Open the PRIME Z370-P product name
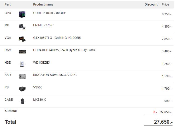Screen dimensions: 176x129 [43, 25]
